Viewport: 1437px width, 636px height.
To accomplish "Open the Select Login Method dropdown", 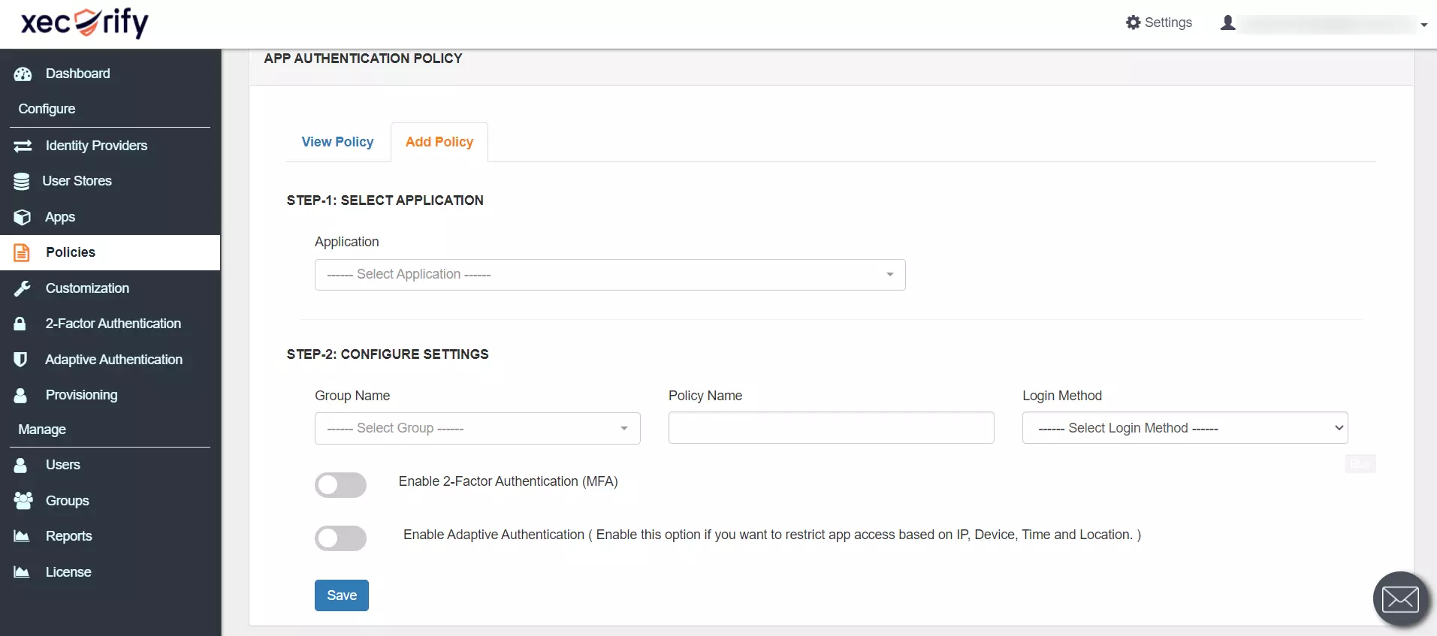I will (1185, 428).
